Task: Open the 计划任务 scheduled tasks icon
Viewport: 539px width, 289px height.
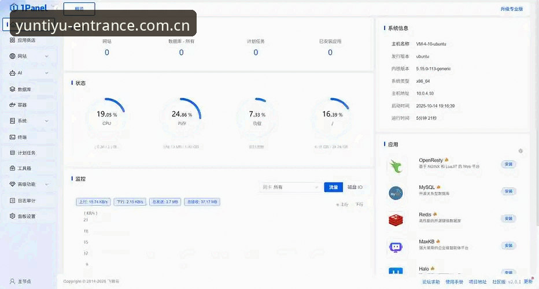Action: click(x=12, y=153)
